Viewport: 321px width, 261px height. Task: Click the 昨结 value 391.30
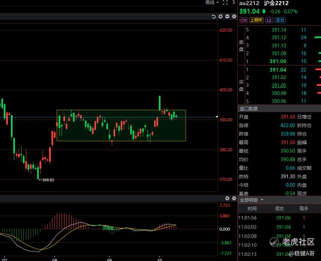coord(288,176)
